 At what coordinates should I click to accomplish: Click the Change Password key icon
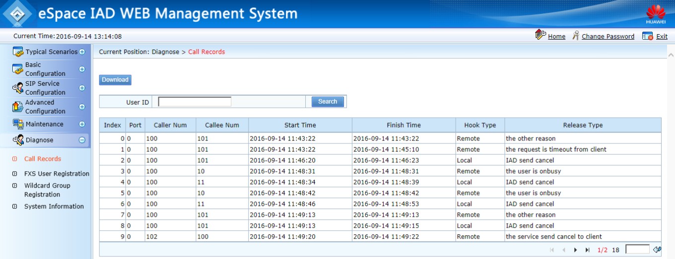pos(576,36)
